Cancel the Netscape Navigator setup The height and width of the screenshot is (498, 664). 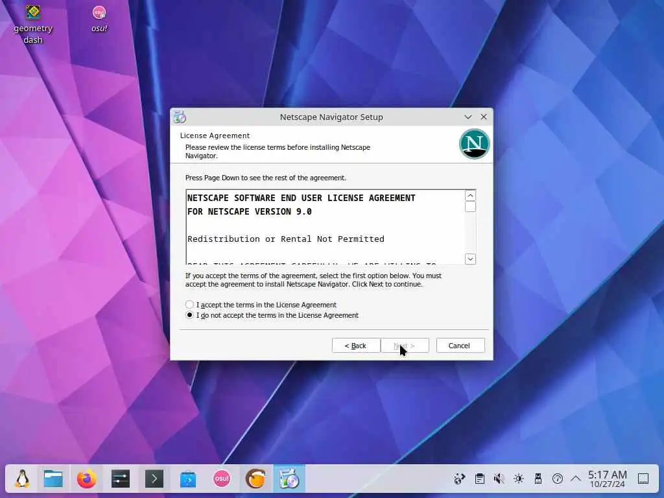coord(460,346)
